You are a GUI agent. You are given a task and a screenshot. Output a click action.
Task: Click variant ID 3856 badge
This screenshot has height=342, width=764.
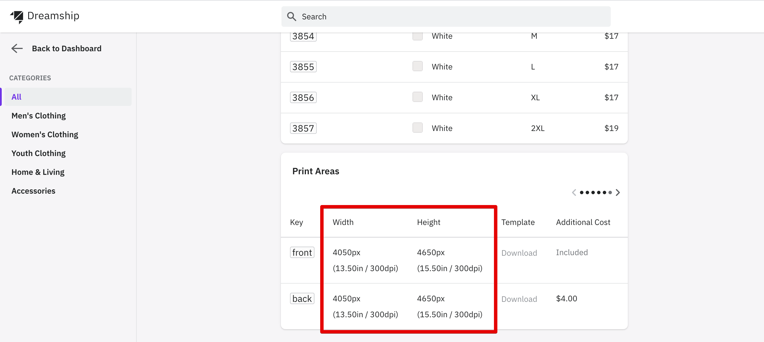tap(303, 97)
